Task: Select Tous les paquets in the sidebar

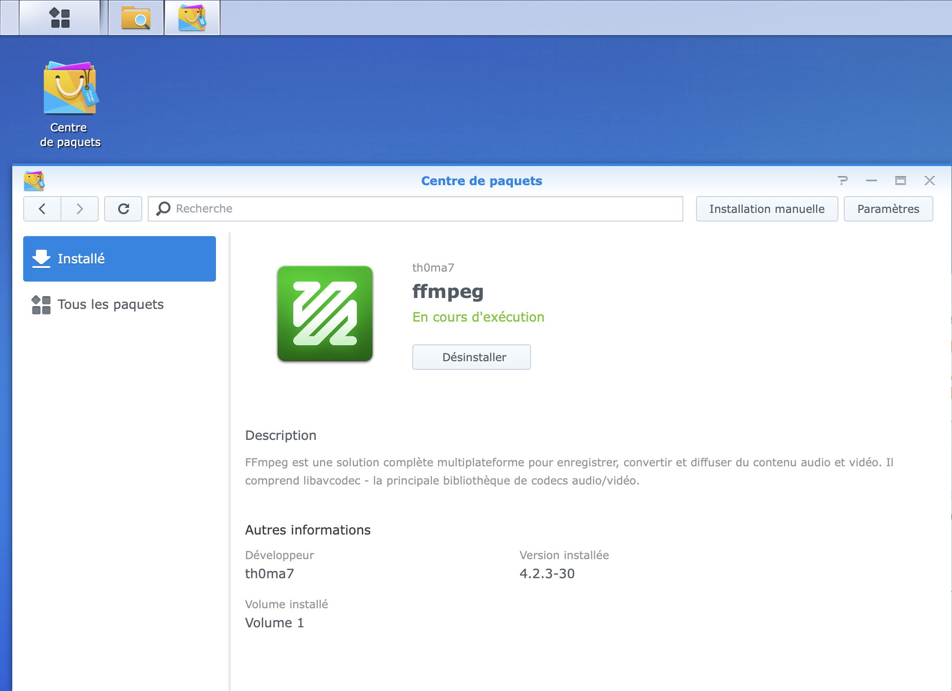Action: click(110, 304)
